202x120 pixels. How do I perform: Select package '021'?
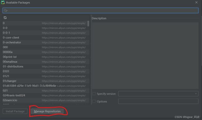44,90
